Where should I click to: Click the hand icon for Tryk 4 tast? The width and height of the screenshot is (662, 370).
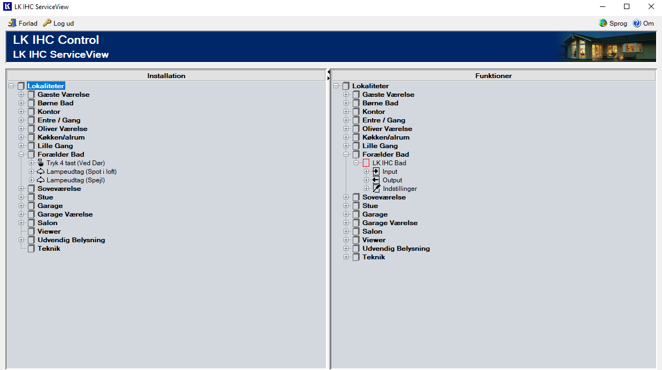(x=41, y=163)
